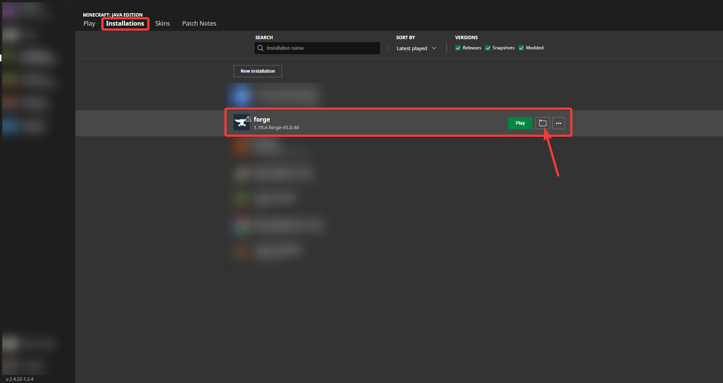Select the Installations tab

125,23
